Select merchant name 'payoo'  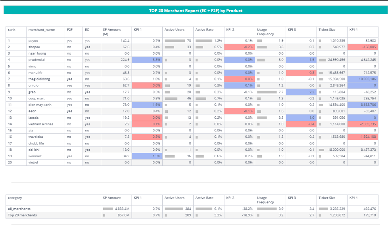point(33,41)
